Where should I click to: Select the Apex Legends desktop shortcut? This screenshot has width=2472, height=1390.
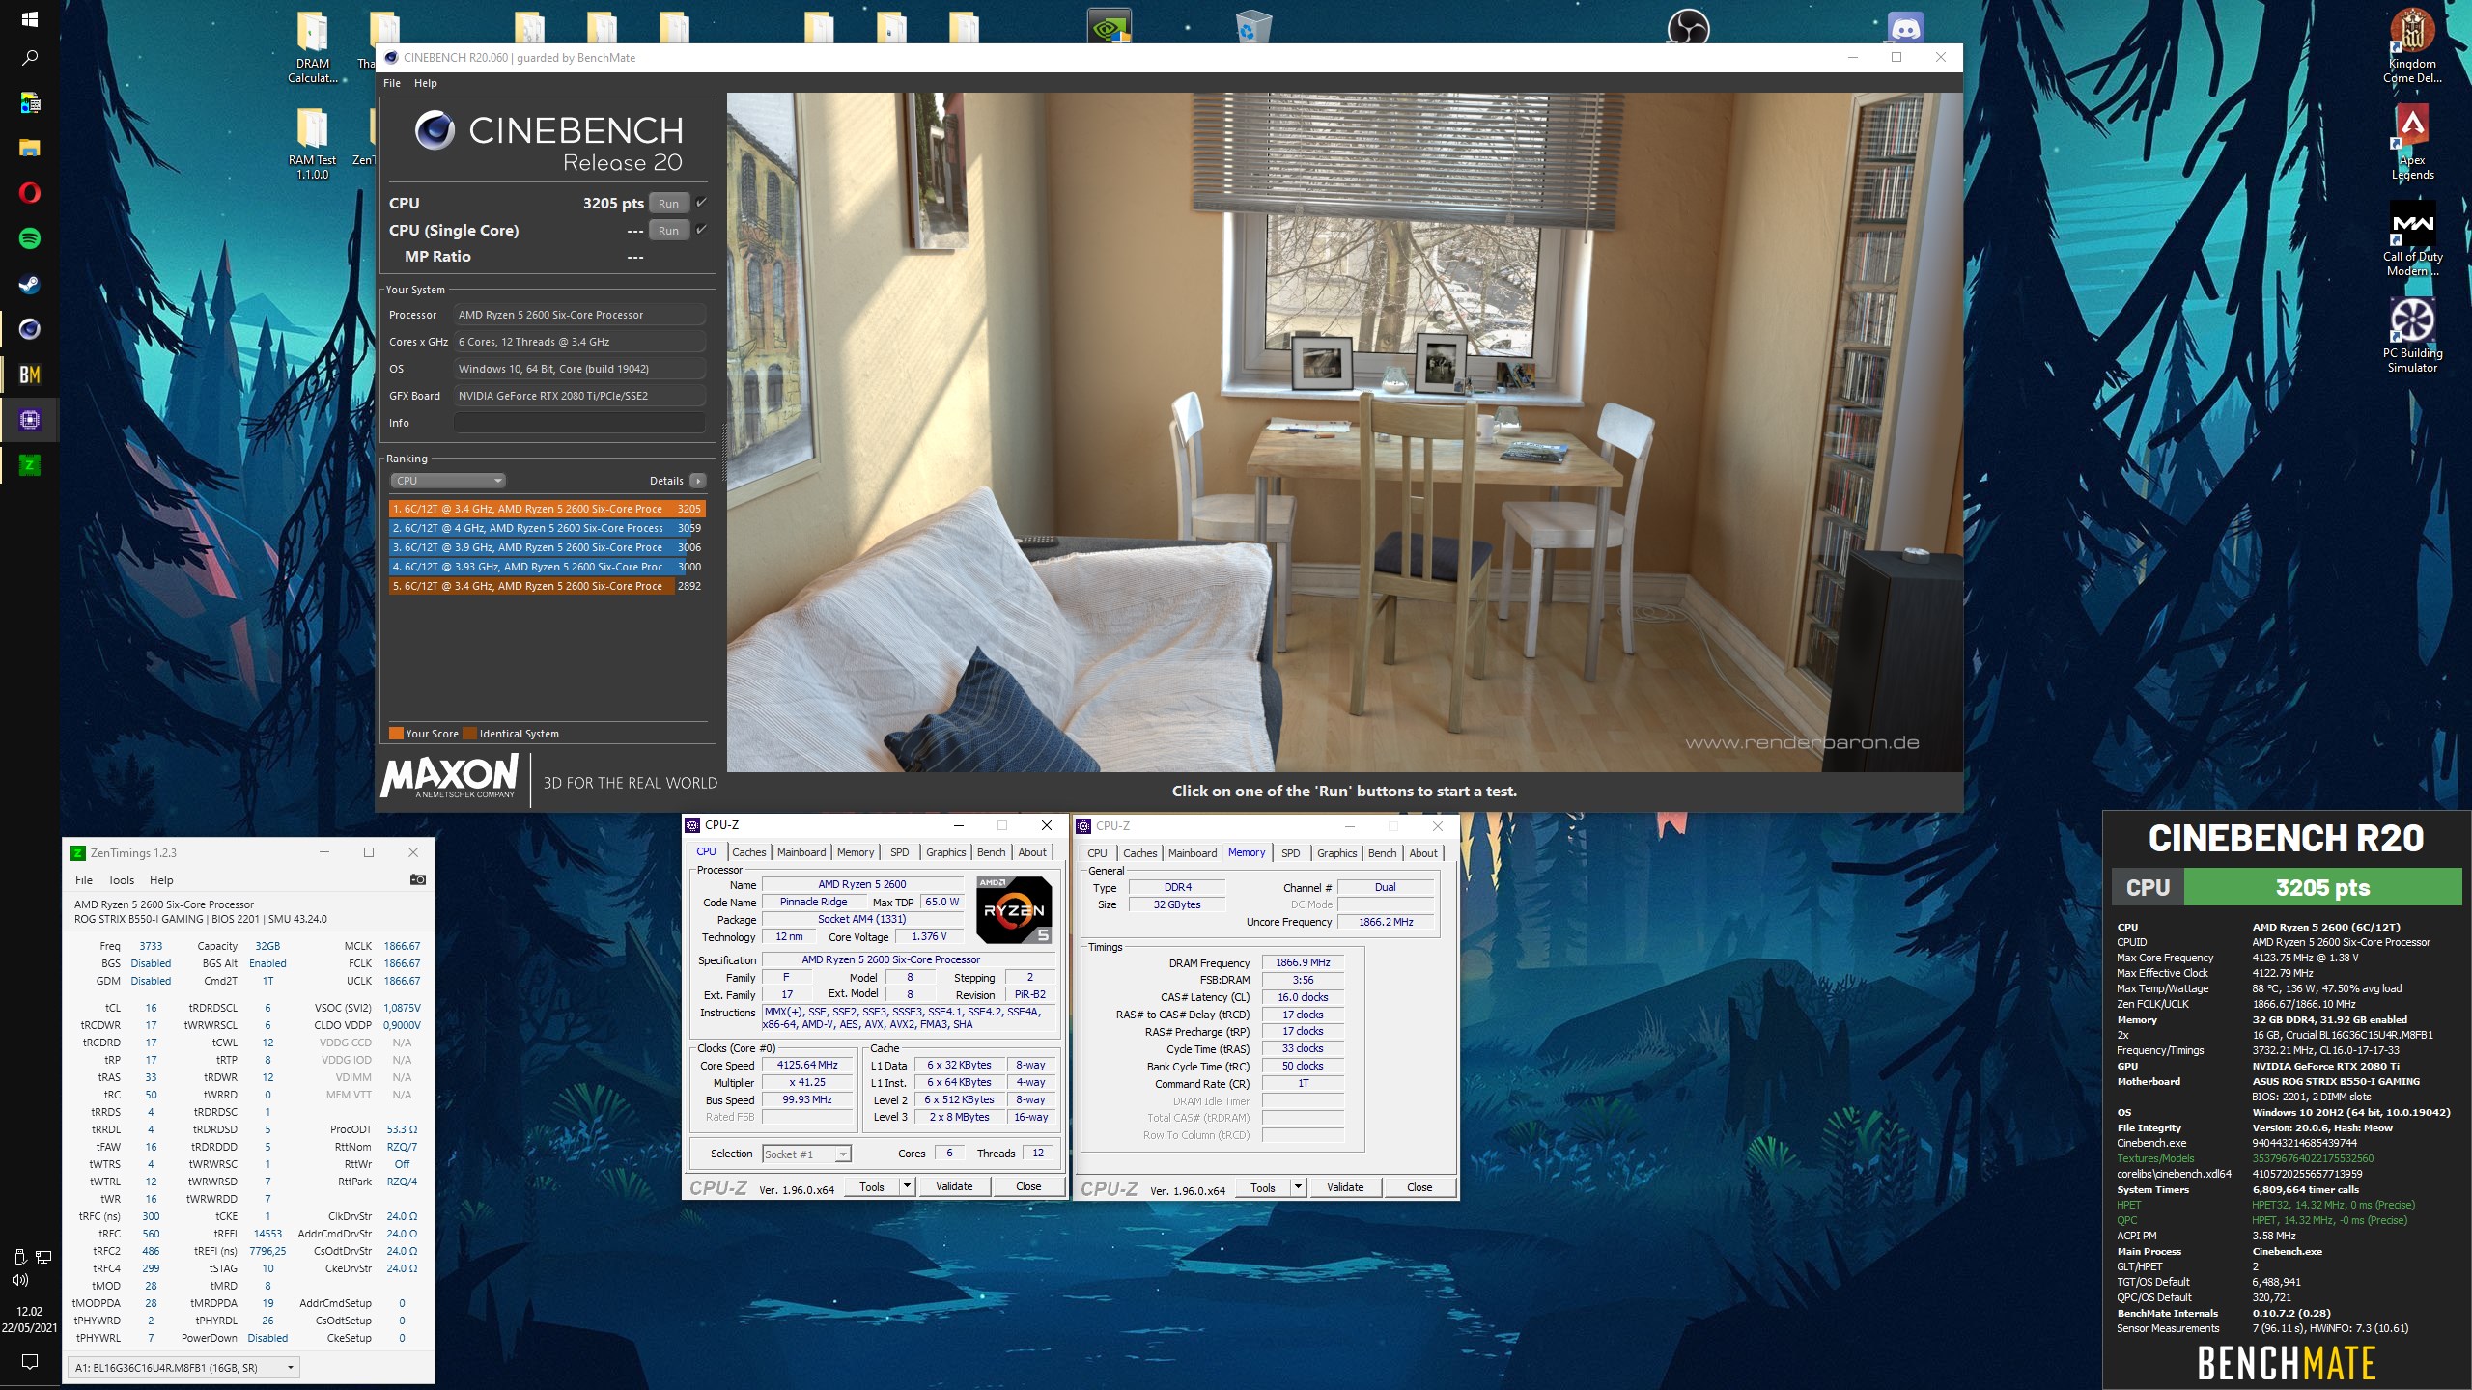coord(2412,142)
